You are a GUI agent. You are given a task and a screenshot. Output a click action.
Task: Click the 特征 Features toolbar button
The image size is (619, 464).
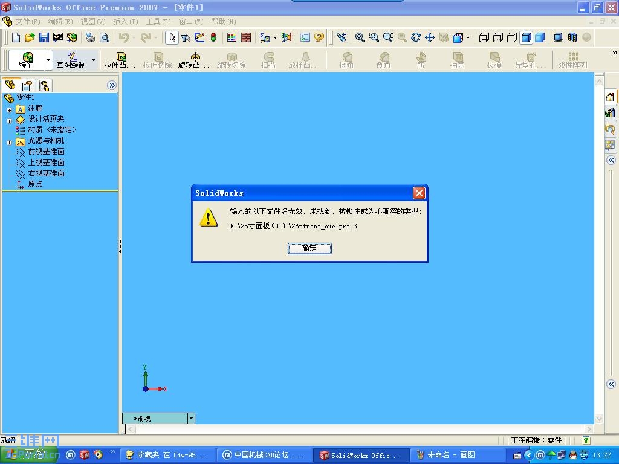[27, 60]
